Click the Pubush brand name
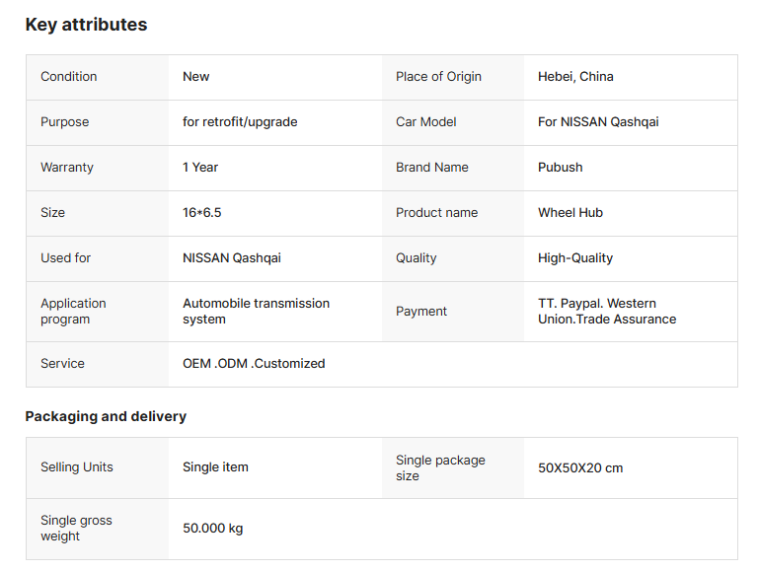759x572 pixels. pos(561,168)
